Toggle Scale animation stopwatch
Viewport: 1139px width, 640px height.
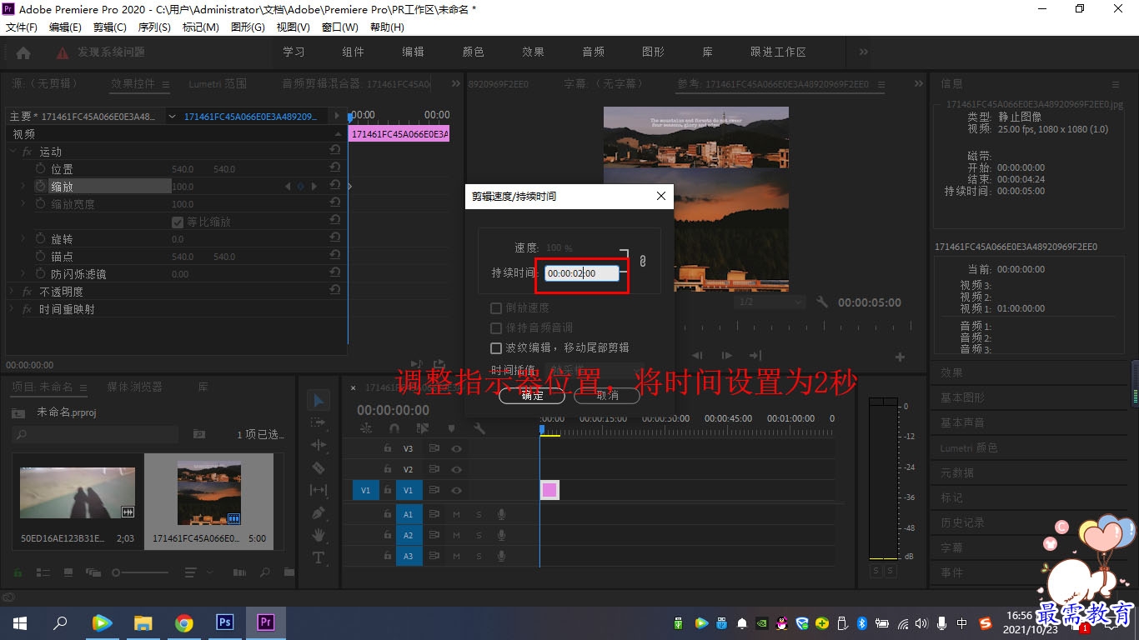[40, 187]
